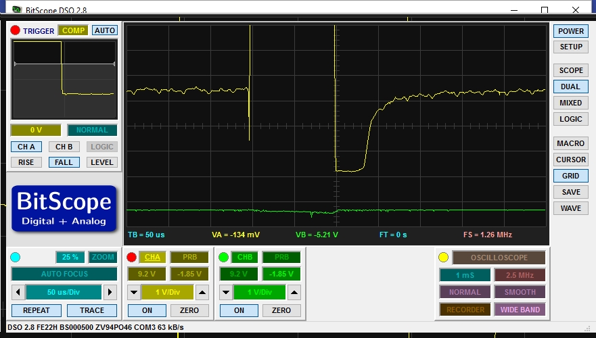Click the OSCILLOSCOPE mode selector
The image size is (596, 338).
[x=499, y=258]
